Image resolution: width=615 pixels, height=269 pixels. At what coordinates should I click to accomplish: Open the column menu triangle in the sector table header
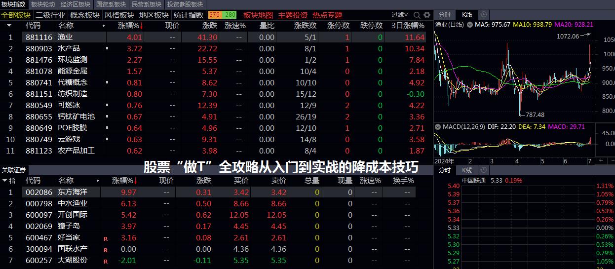tap(10, 25)
